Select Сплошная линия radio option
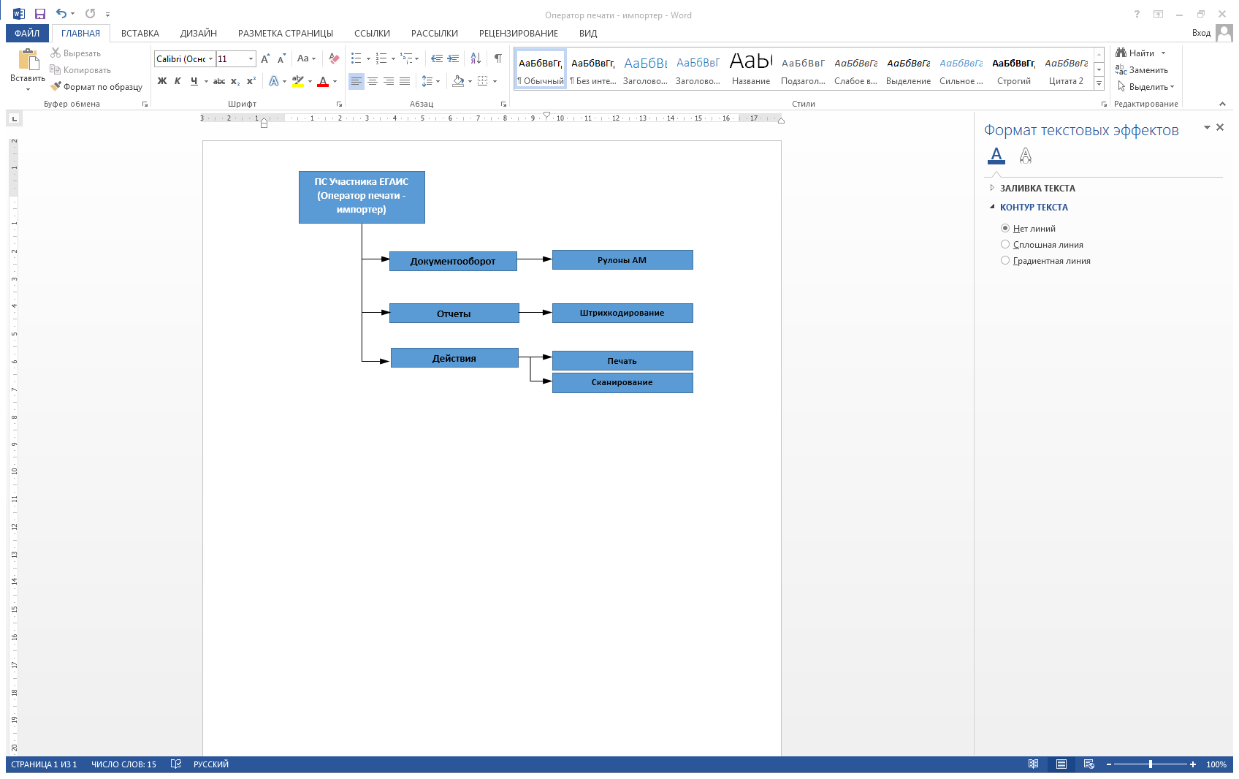 (1005, 244)
